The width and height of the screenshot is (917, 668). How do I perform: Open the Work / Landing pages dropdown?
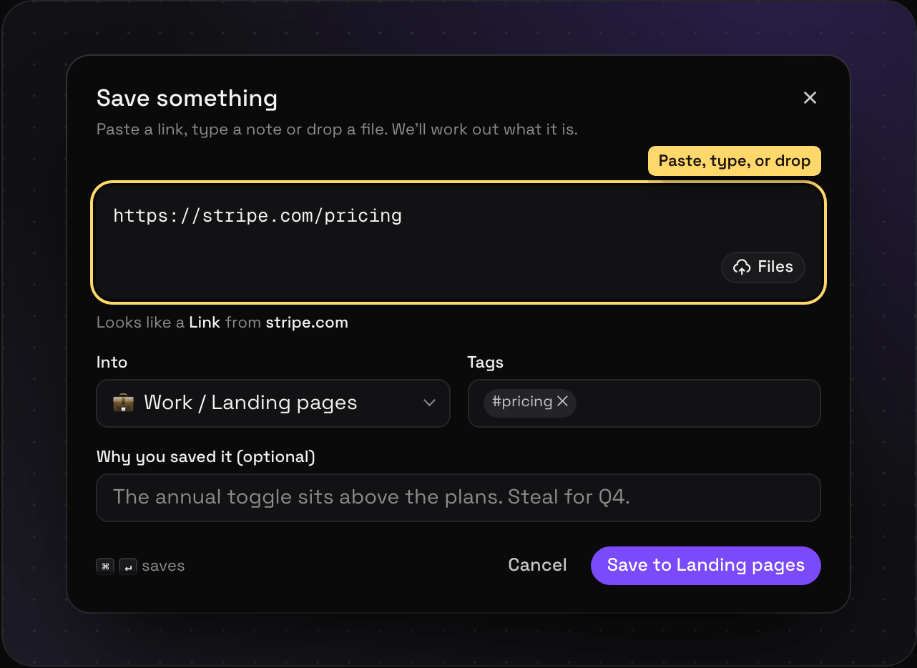coord(273,403)
